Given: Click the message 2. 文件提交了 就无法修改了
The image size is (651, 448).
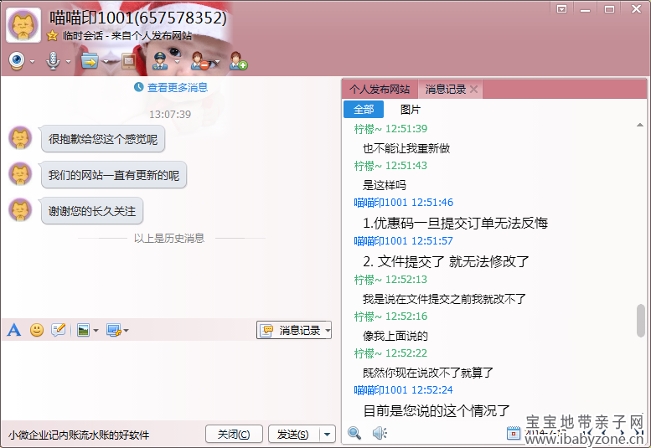Looking at the screenshot, I should pyautogui.click(x=446, y=262).
